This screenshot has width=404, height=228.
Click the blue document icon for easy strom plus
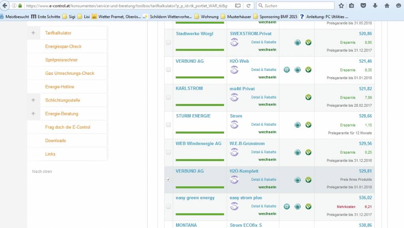(297, 206)
